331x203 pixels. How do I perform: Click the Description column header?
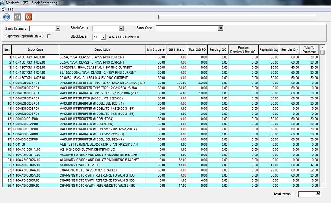102,50
